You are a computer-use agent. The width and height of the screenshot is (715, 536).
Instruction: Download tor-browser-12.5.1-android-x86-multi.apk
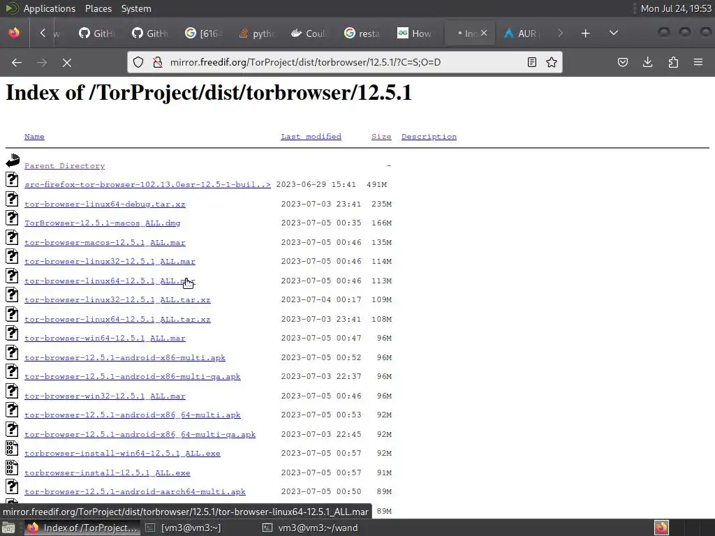pos(125,358)
